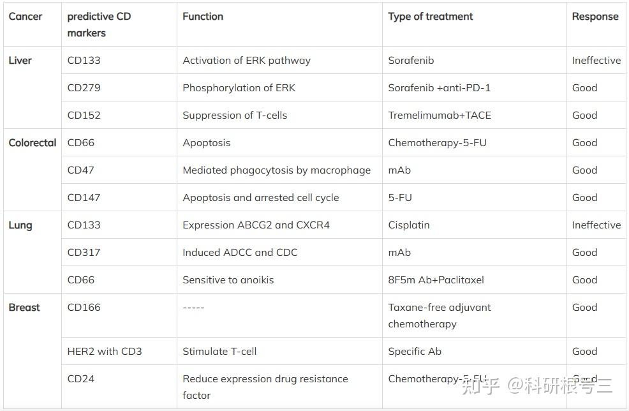Click the "Function" column header
Viewport: 629px width, 411px height.
(x=203, y=17)
